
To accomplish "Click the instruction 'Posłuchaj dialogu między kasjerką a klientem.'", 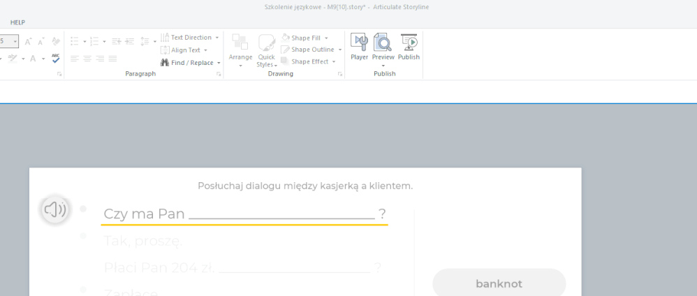I will click(x=305, y=186).
